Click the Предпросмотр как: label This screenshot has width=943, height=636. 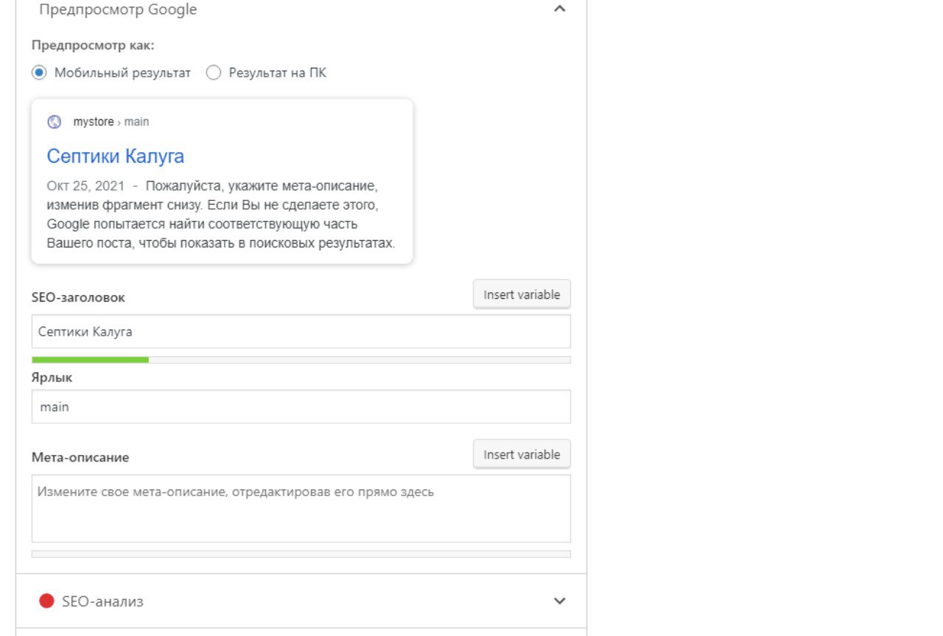(x=93, y=46)
